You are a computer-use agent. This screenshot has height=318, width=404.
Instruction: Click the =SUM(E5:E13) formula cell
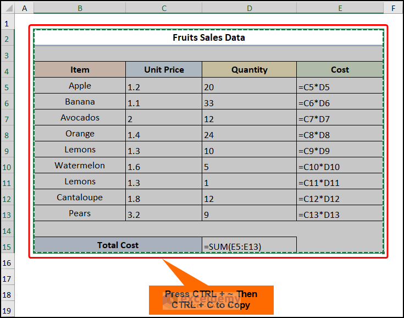(x=249, y=246)
